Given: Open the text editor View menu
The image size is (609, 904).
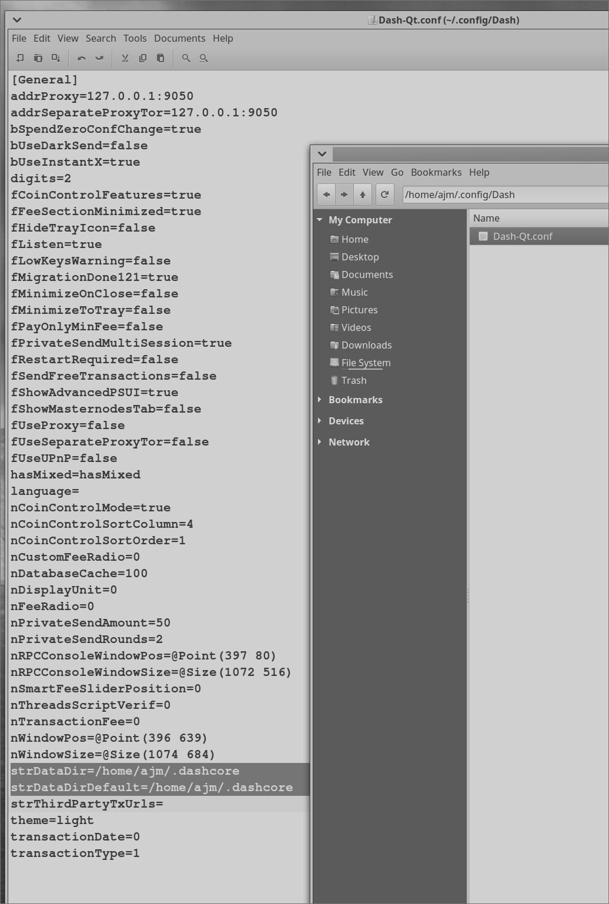Looking at the screenshot, I should (x=68, y=38).
